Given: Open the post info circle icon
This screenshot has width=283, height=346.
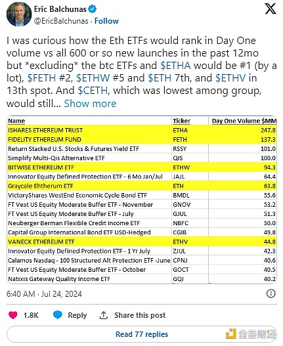Looking at the screenshot, I should tap(271, 293).
